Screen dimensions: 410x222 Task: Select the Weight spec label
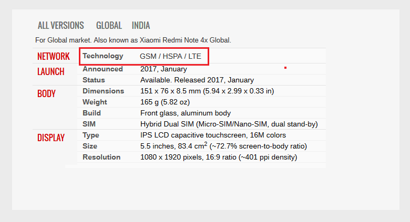pos(95,102)
